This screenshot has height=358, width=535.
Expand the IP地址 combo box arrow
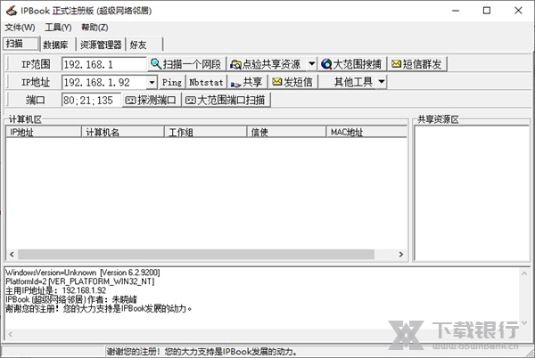[x=152, y=82]
